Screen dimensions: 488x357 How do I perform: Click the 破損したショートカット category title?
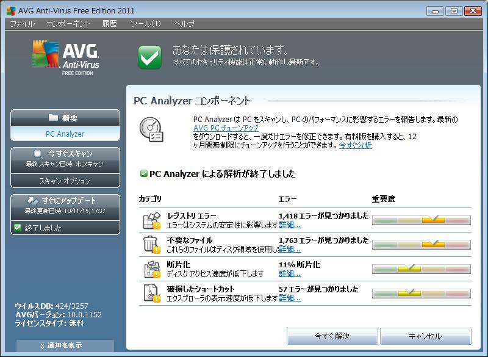pos(201,289)
